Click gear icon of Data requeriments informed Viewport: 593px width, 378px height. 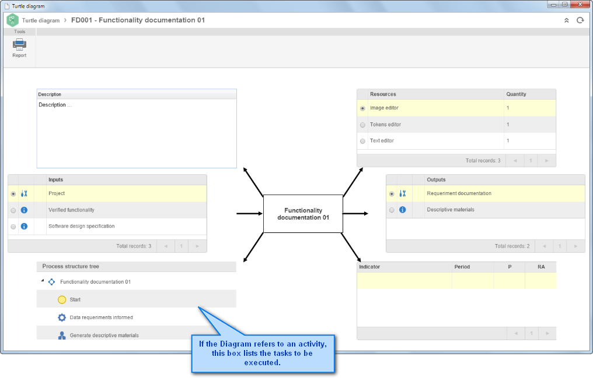pyautogui.click(x=62, y=317)
